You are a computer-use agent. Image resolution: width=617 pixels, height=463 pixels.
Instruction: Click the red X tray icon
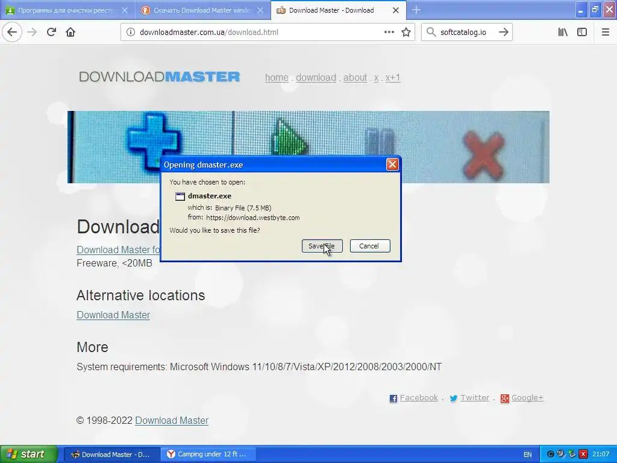583,455
